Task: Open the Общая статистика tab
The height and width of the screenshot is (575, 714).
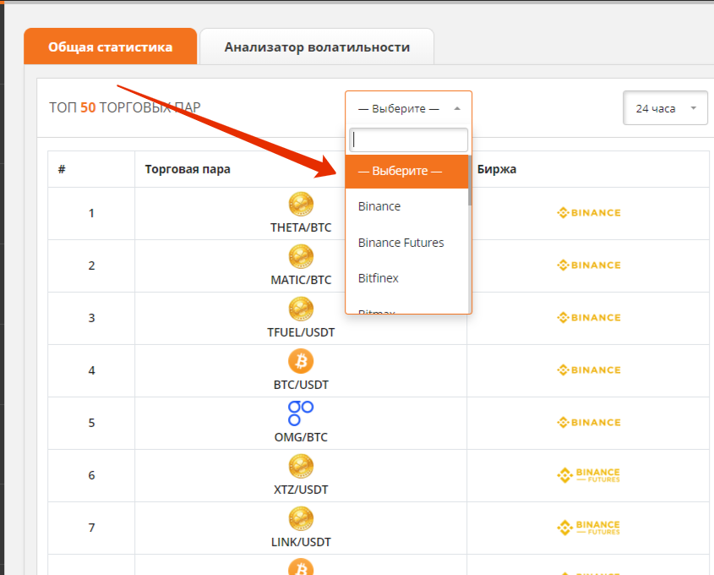Action: coord(111,47)
